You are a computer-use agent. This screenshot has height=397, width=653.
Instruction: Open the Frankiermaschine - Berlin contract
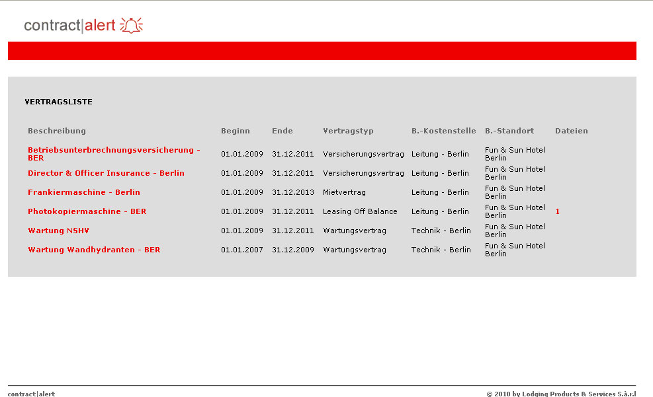pos(84,192)
